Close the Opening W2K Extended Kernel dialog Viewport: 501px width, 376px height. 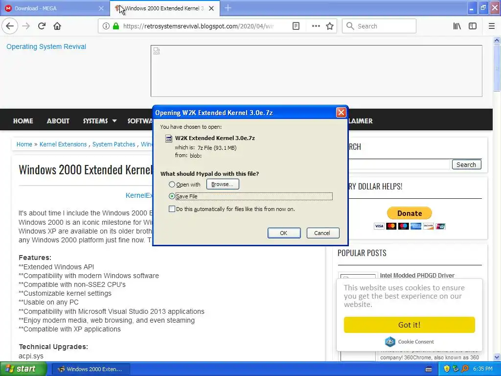click(341, 112)
